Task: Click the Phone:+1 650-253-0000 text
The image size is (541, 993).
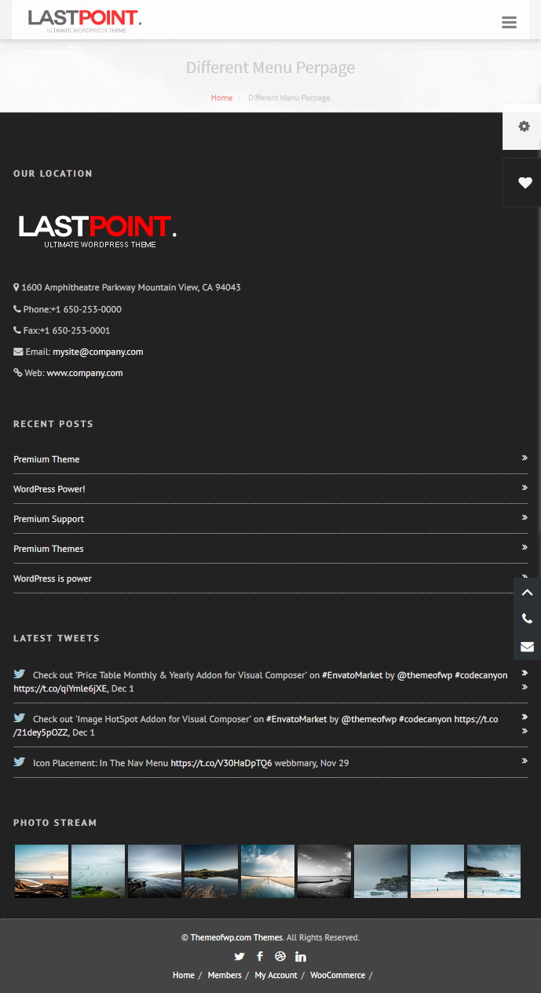Action: tap(72, 309)
